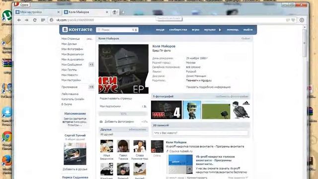This screenshot has width=318, height=179.
Task: Open Мои Новости in sidebar
Action: tap(70, 75)
